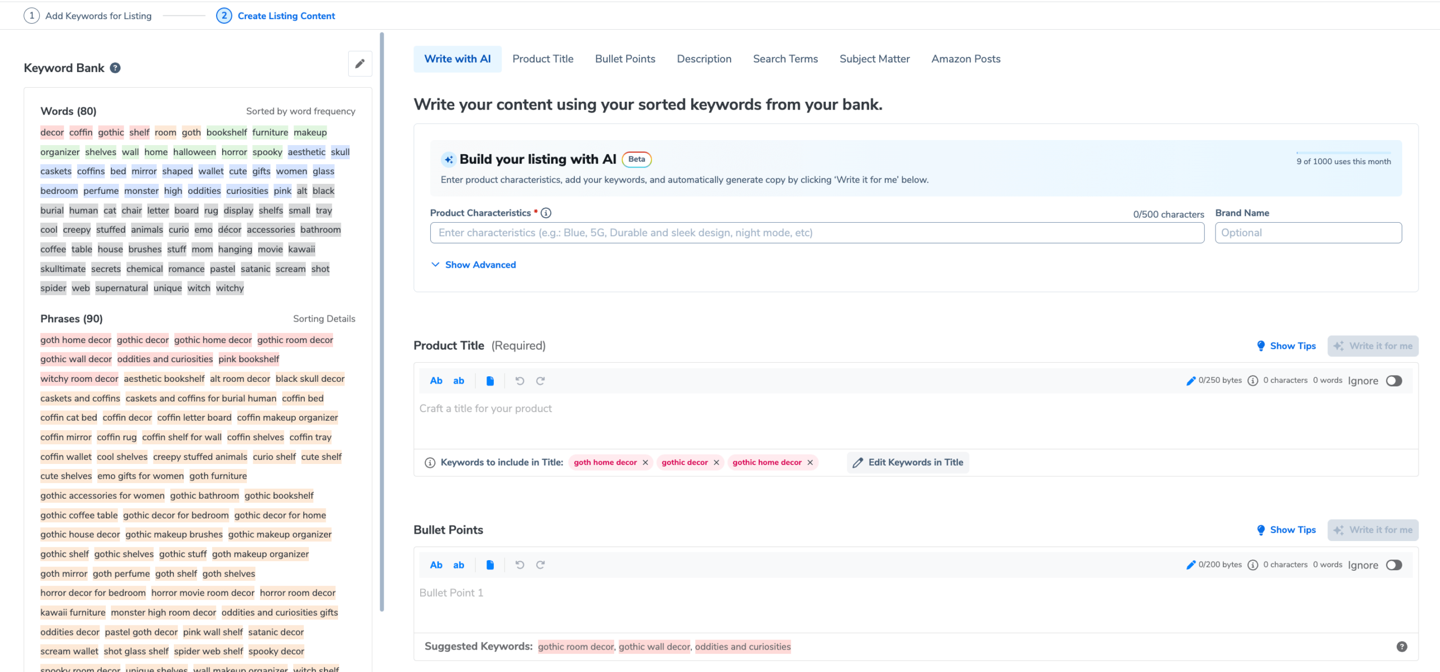The image size is (1440, 672).
Task: Click the pencil icon next to 0/200 bytes
Action: coord(1191,565)
